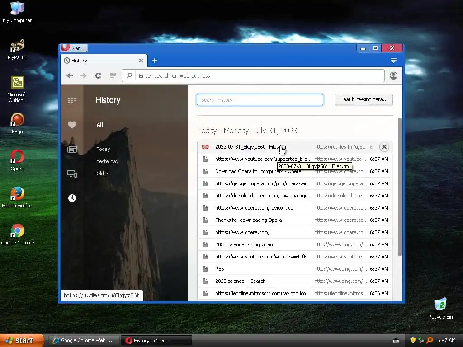463x347 pixels.
Task: Remove the Files.fm history entry
Action: [384, 147]
